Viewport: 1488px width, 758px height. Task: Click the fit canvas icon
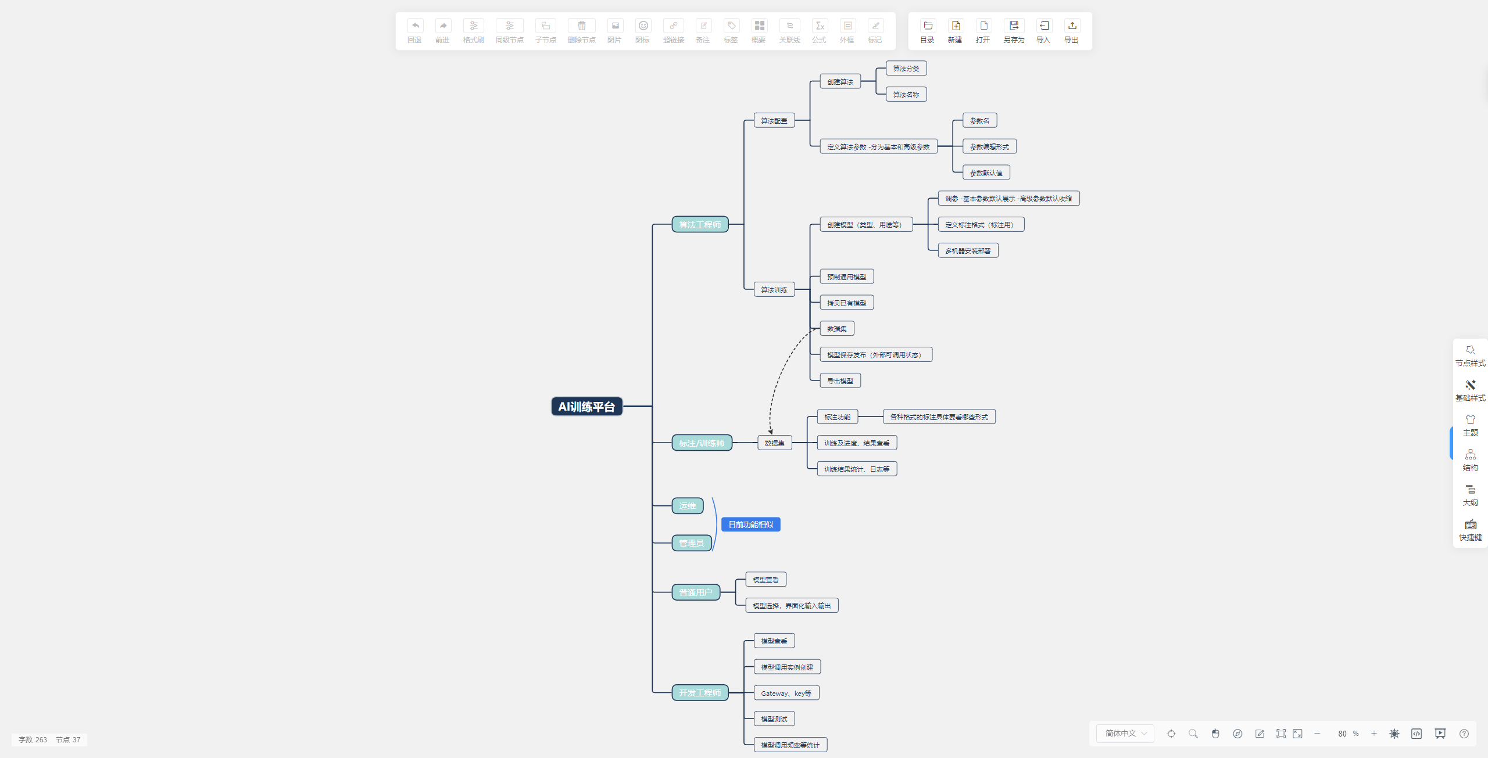[1281, 734]
